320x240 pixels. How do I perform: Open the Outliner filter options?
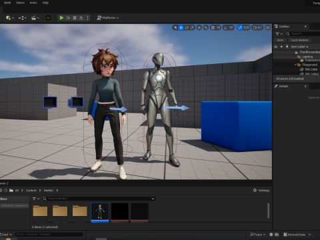[279, 34]
